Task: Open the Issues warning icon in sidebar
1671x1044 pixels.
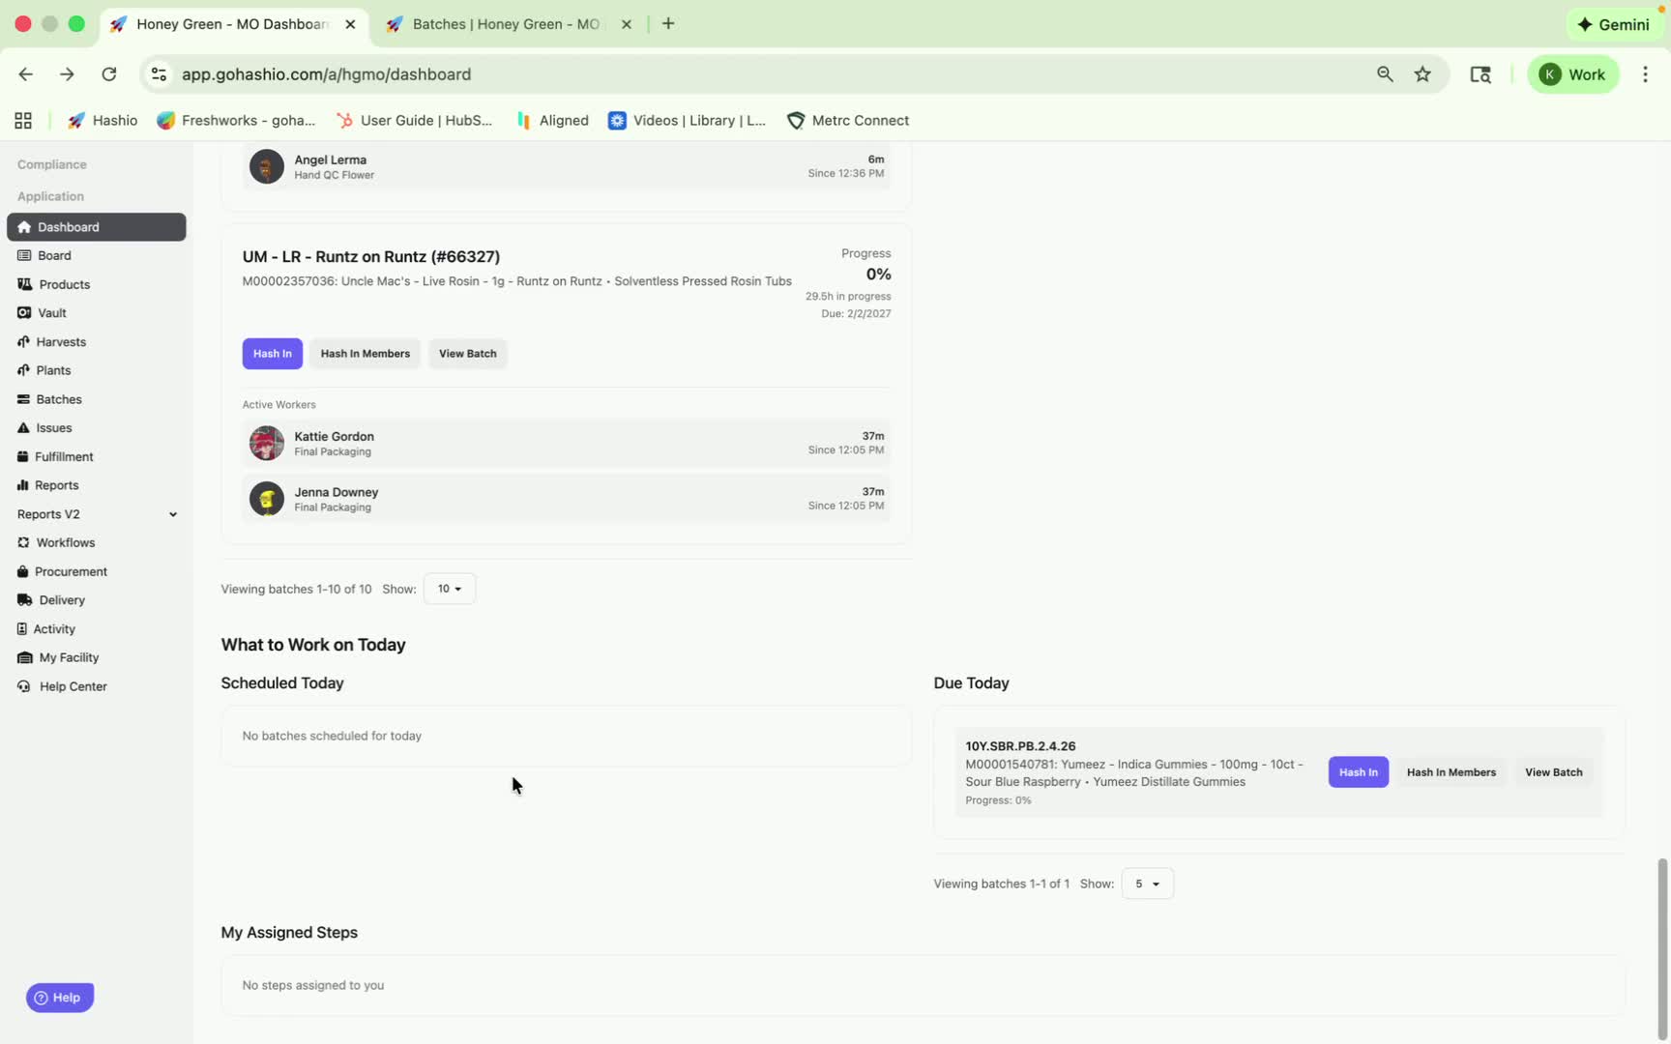Action: pyautogui.click(x=23, y=427)
